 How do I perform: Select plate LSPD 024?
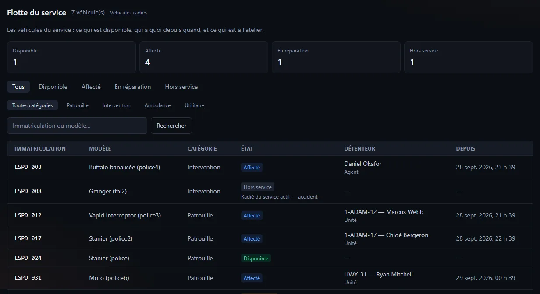(x=28, y=258)
